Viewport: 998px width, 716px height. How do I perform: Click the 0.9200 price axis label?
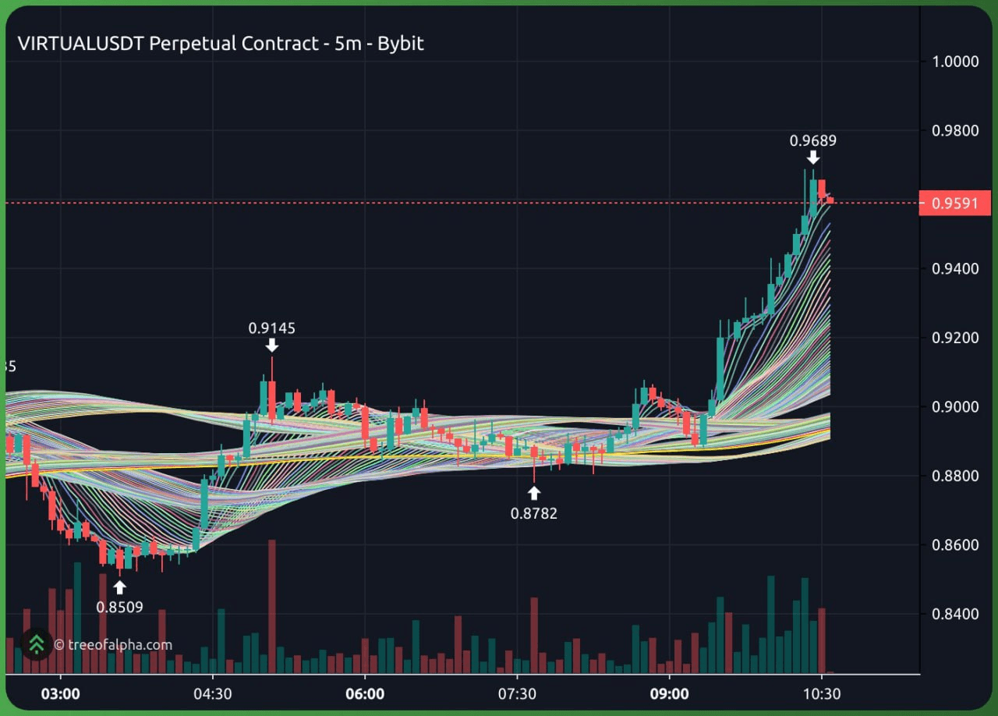click(955, 338)
